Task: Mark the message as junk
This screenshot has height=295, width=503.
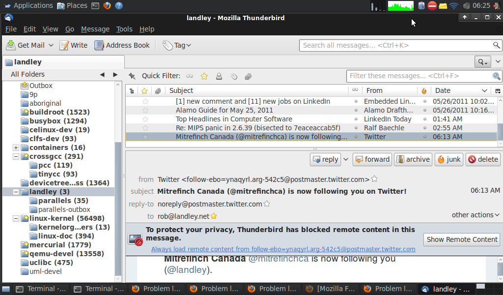Action: click(x=449, y=159)
